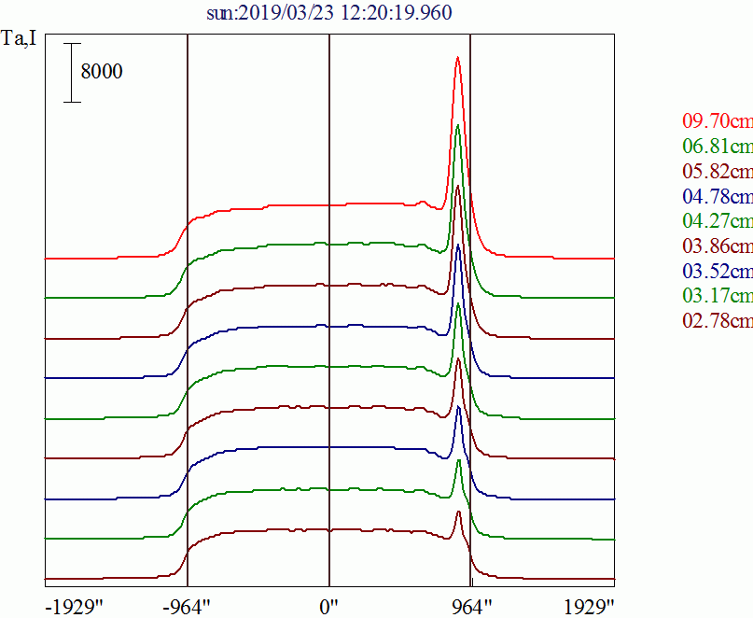The width and height of the screenshot is (753, 618).
Task: Click the vertical scale bar beside 8000
Action: tap(72, 72)
